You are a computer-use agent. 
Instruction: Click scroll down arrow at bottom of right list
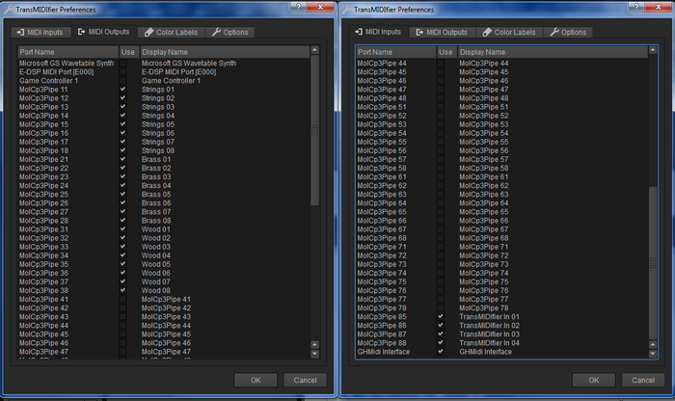pos(653,354)
